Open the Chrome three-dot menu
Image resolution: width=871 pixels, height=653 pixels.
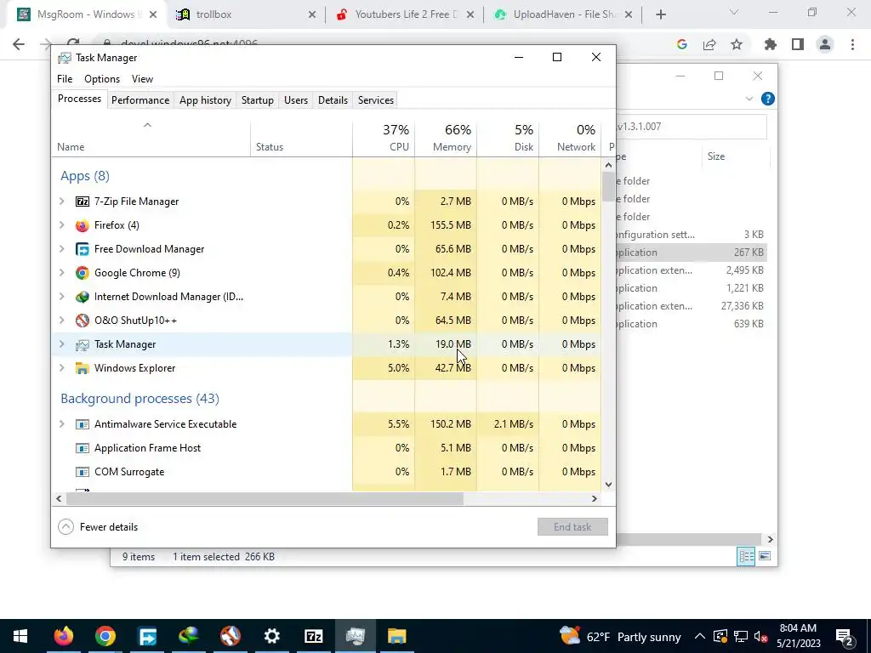click(x=852, y=44)
